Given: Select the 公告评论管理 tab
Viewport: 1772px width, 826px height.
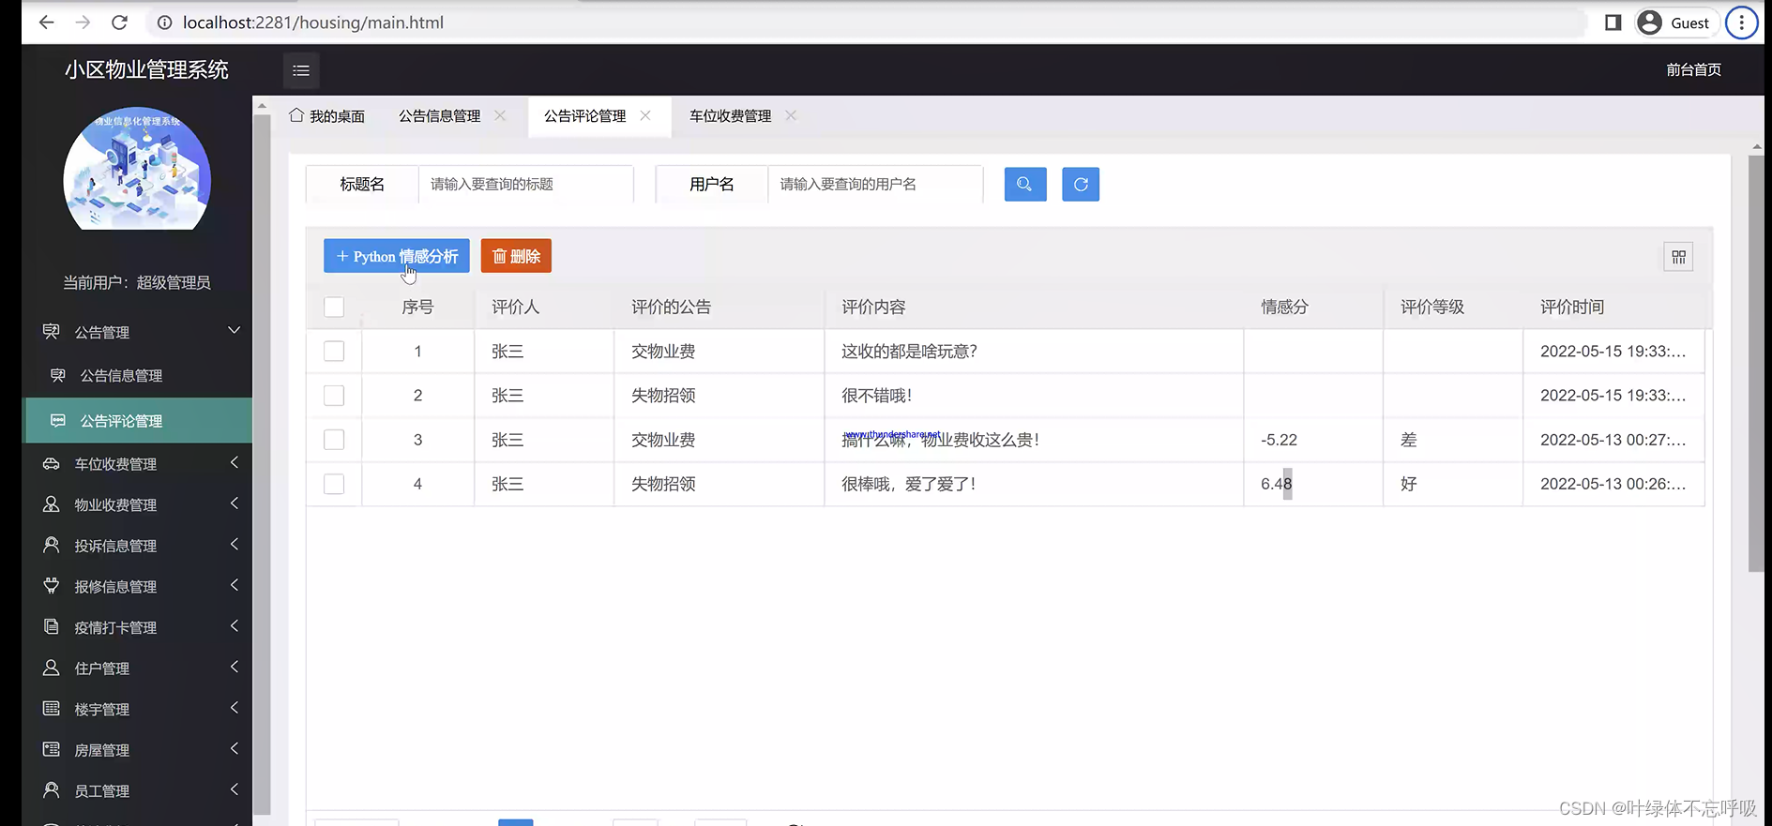Looking at the screenshot, I should pyautogui.click(x=584, y=115).
